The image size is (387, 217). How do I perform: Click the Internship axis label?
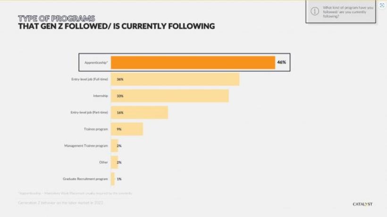click(x=101, y=96)
